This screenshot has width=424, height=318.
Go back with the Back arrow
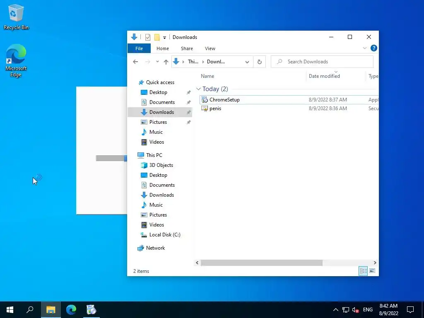coord(135,62)
